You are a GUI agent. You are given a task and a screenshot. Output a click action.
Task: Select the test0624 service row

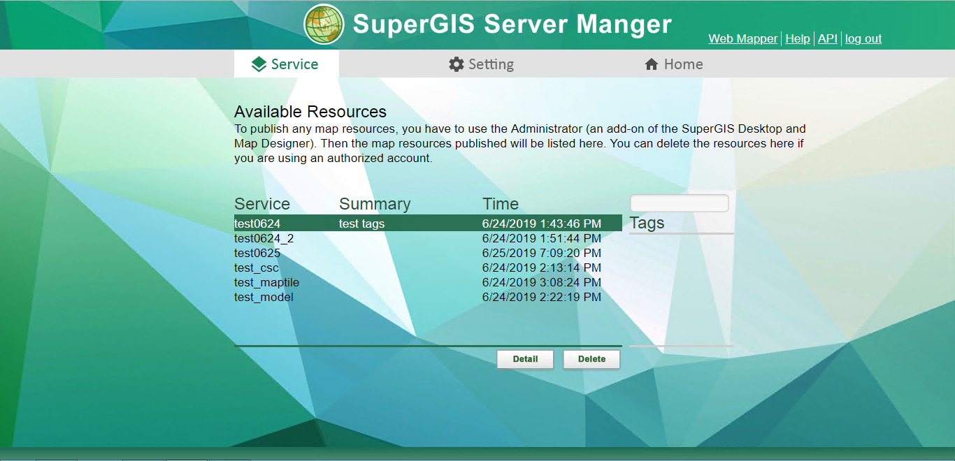pyautogui.click(x=428, y=224)
